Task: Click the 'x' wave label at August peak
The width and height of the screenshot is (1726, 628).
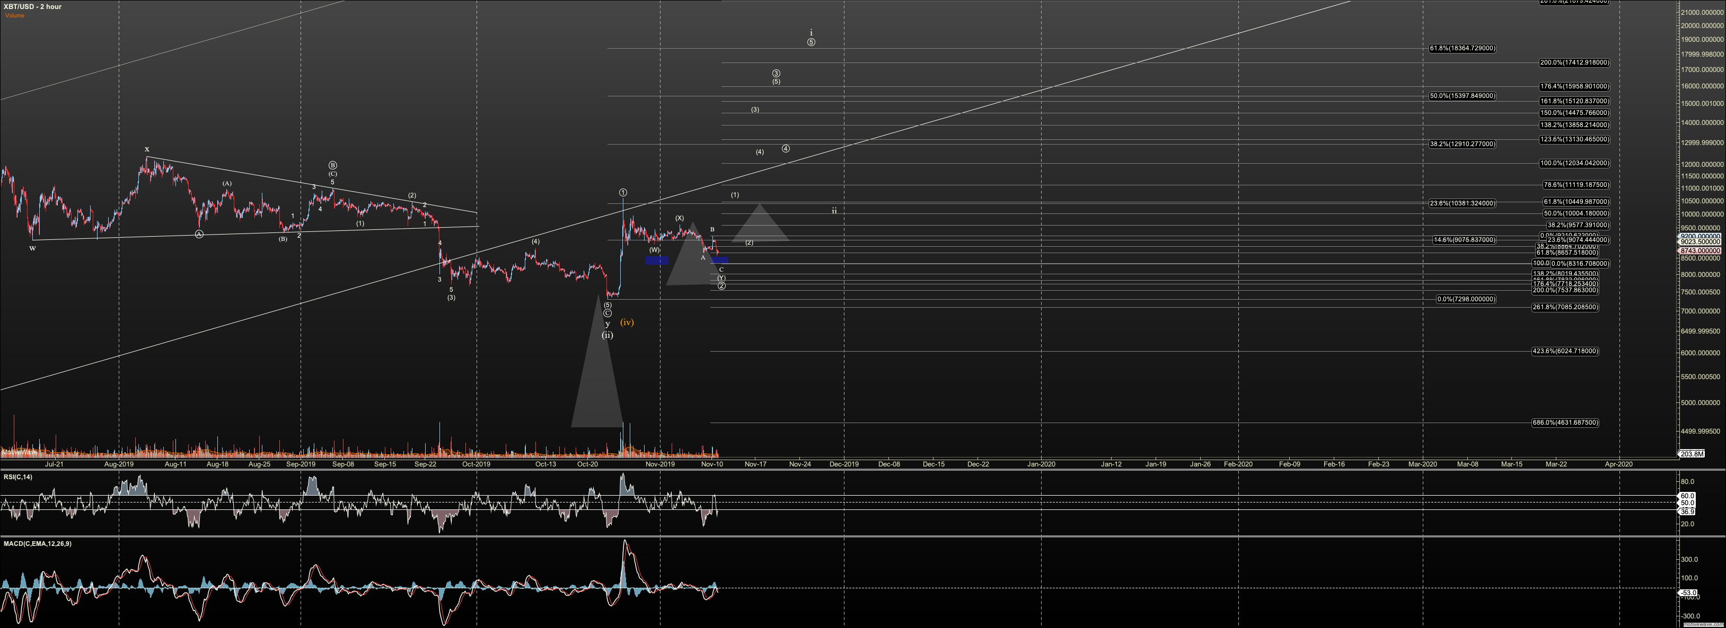Action: click(x=147, y=149)
